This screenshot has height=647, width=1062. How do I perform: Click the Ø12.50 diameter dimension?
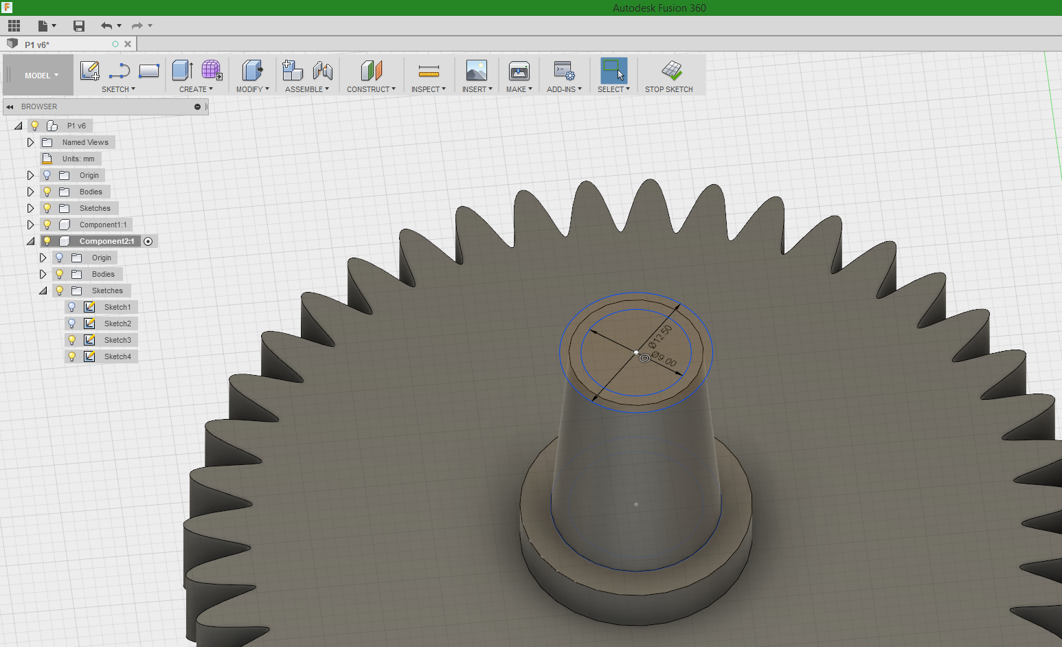(x=660, y=337)
